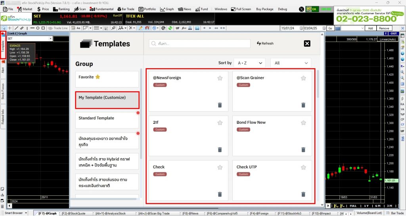Image resolution: width=406 pixels, height=216 pixels.
Task: Click the color palette icon in toolbar
Action: pyautogui.click(x=163, y=28)
